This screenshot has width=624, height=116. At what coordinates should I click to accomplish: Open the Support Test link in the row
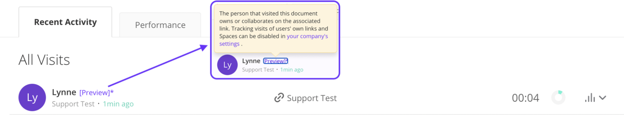click(312, 98)
